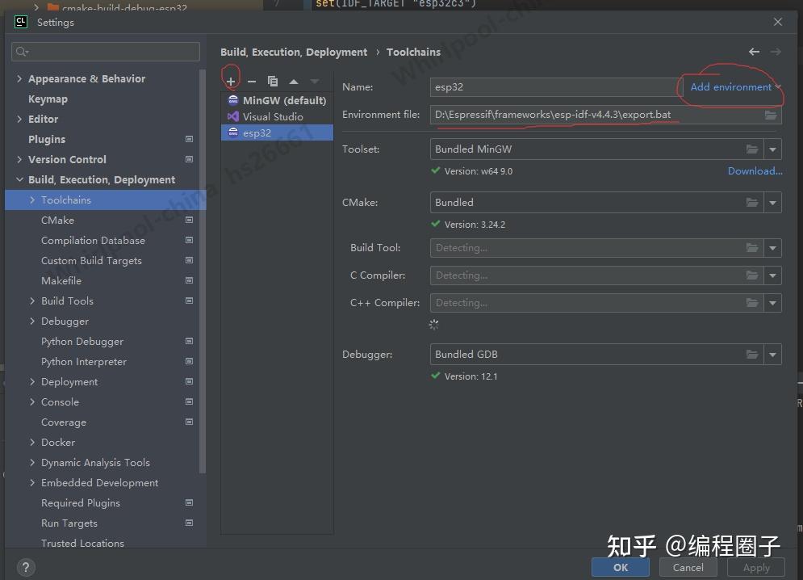
Task: Open the Add environment chevron menu
Action: click(777, 87)
